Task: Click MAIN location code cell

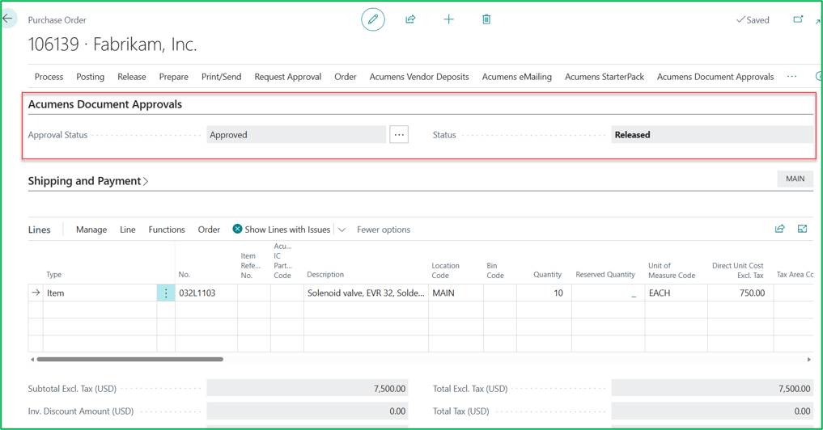Action: coord(456,293)
